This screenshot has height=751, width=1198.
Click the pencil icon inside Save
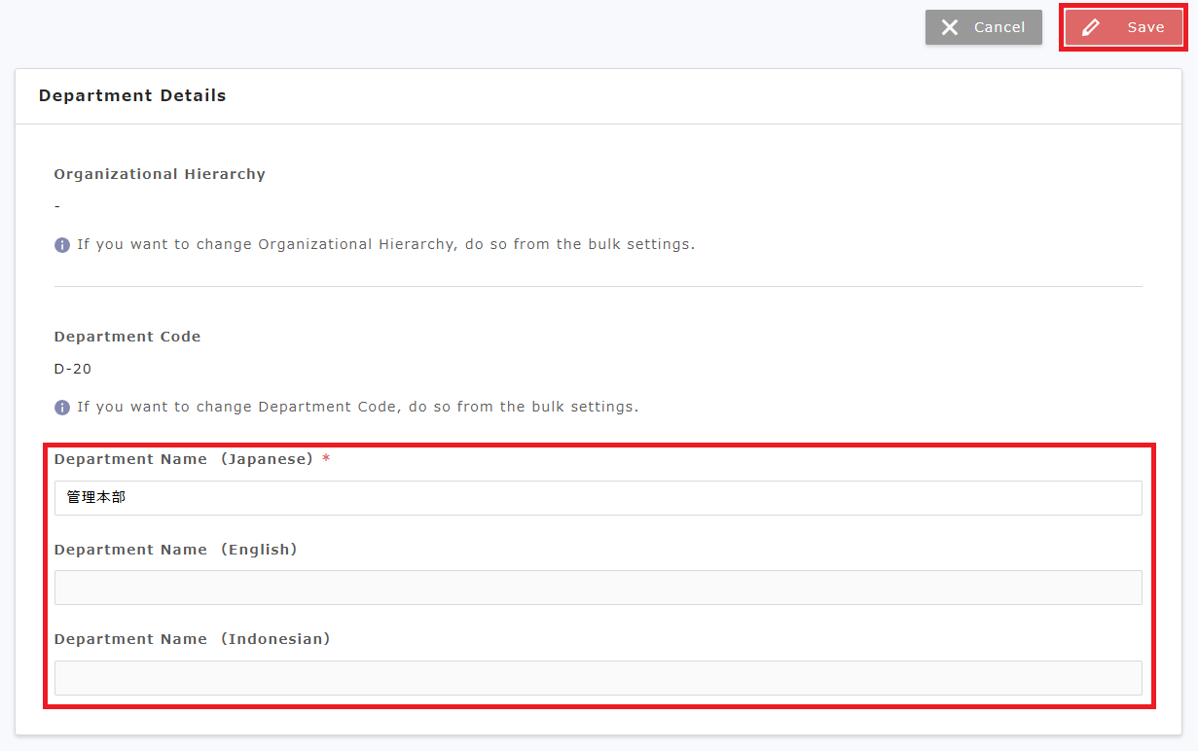click(x=1091, y=27)
